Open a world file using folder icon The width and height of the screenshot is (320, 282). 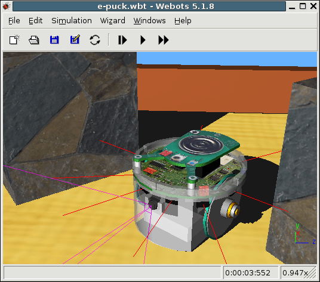click(34, 40)
